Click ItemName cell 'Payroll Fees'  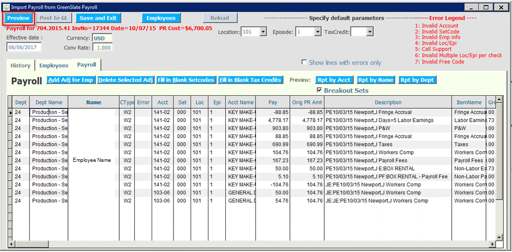pyautogui.click(x=469, y=160)
